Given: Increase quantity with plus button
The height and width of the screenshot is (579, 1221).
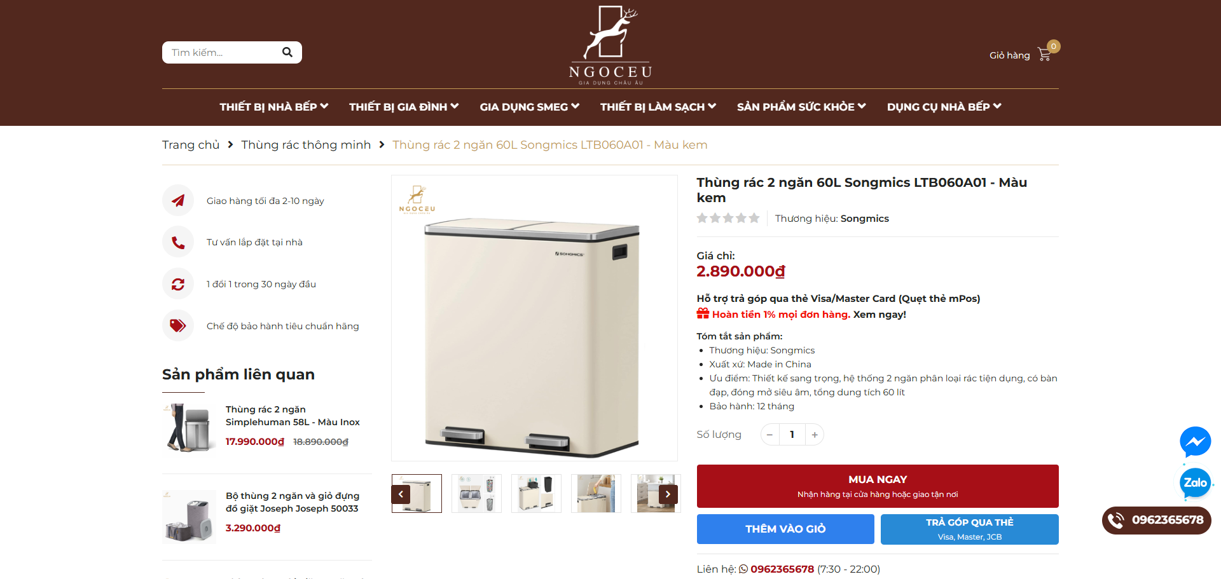Looking at the screenshot, I should (815, 435).
